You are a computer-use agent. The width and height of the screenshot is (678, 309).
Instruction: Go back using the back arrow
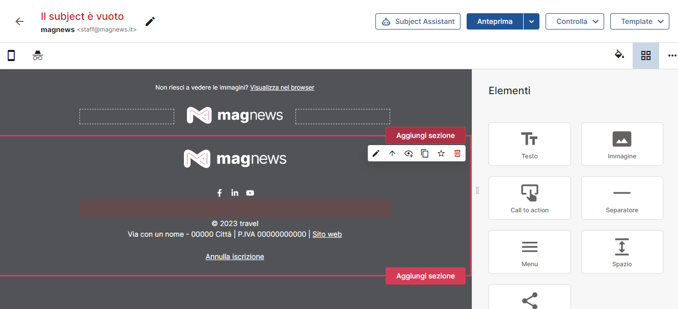(19, 21)
